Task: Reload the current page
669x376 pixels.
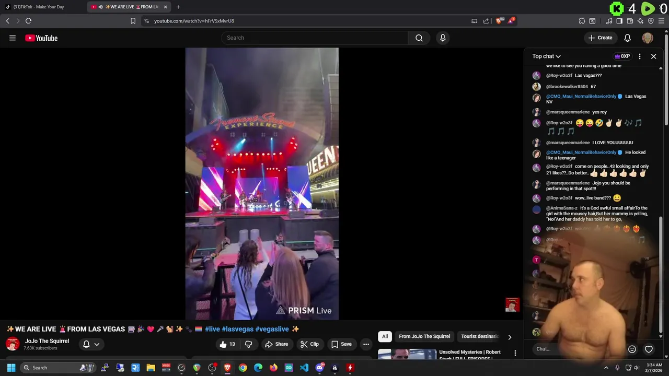Action: [x=28, y=21]
